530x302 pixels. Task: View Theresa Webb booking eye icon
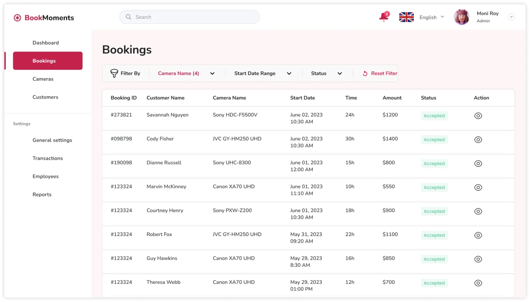point(478,283)
